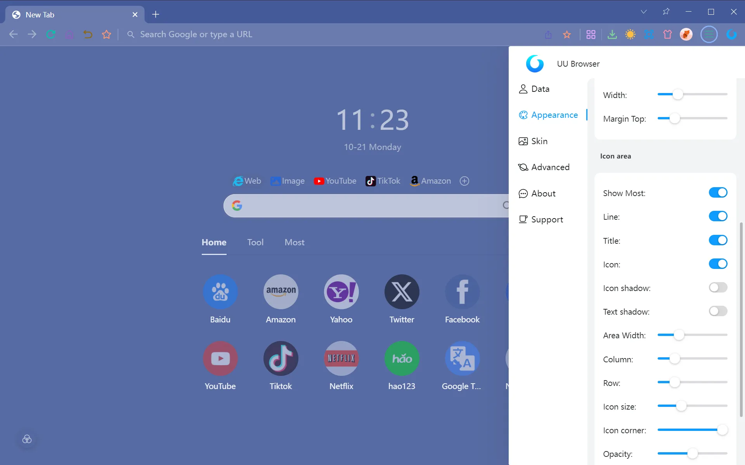Screen dimensions: 745x465
Task: Click the add search engine plus icon
Action: tap(464, 181)
